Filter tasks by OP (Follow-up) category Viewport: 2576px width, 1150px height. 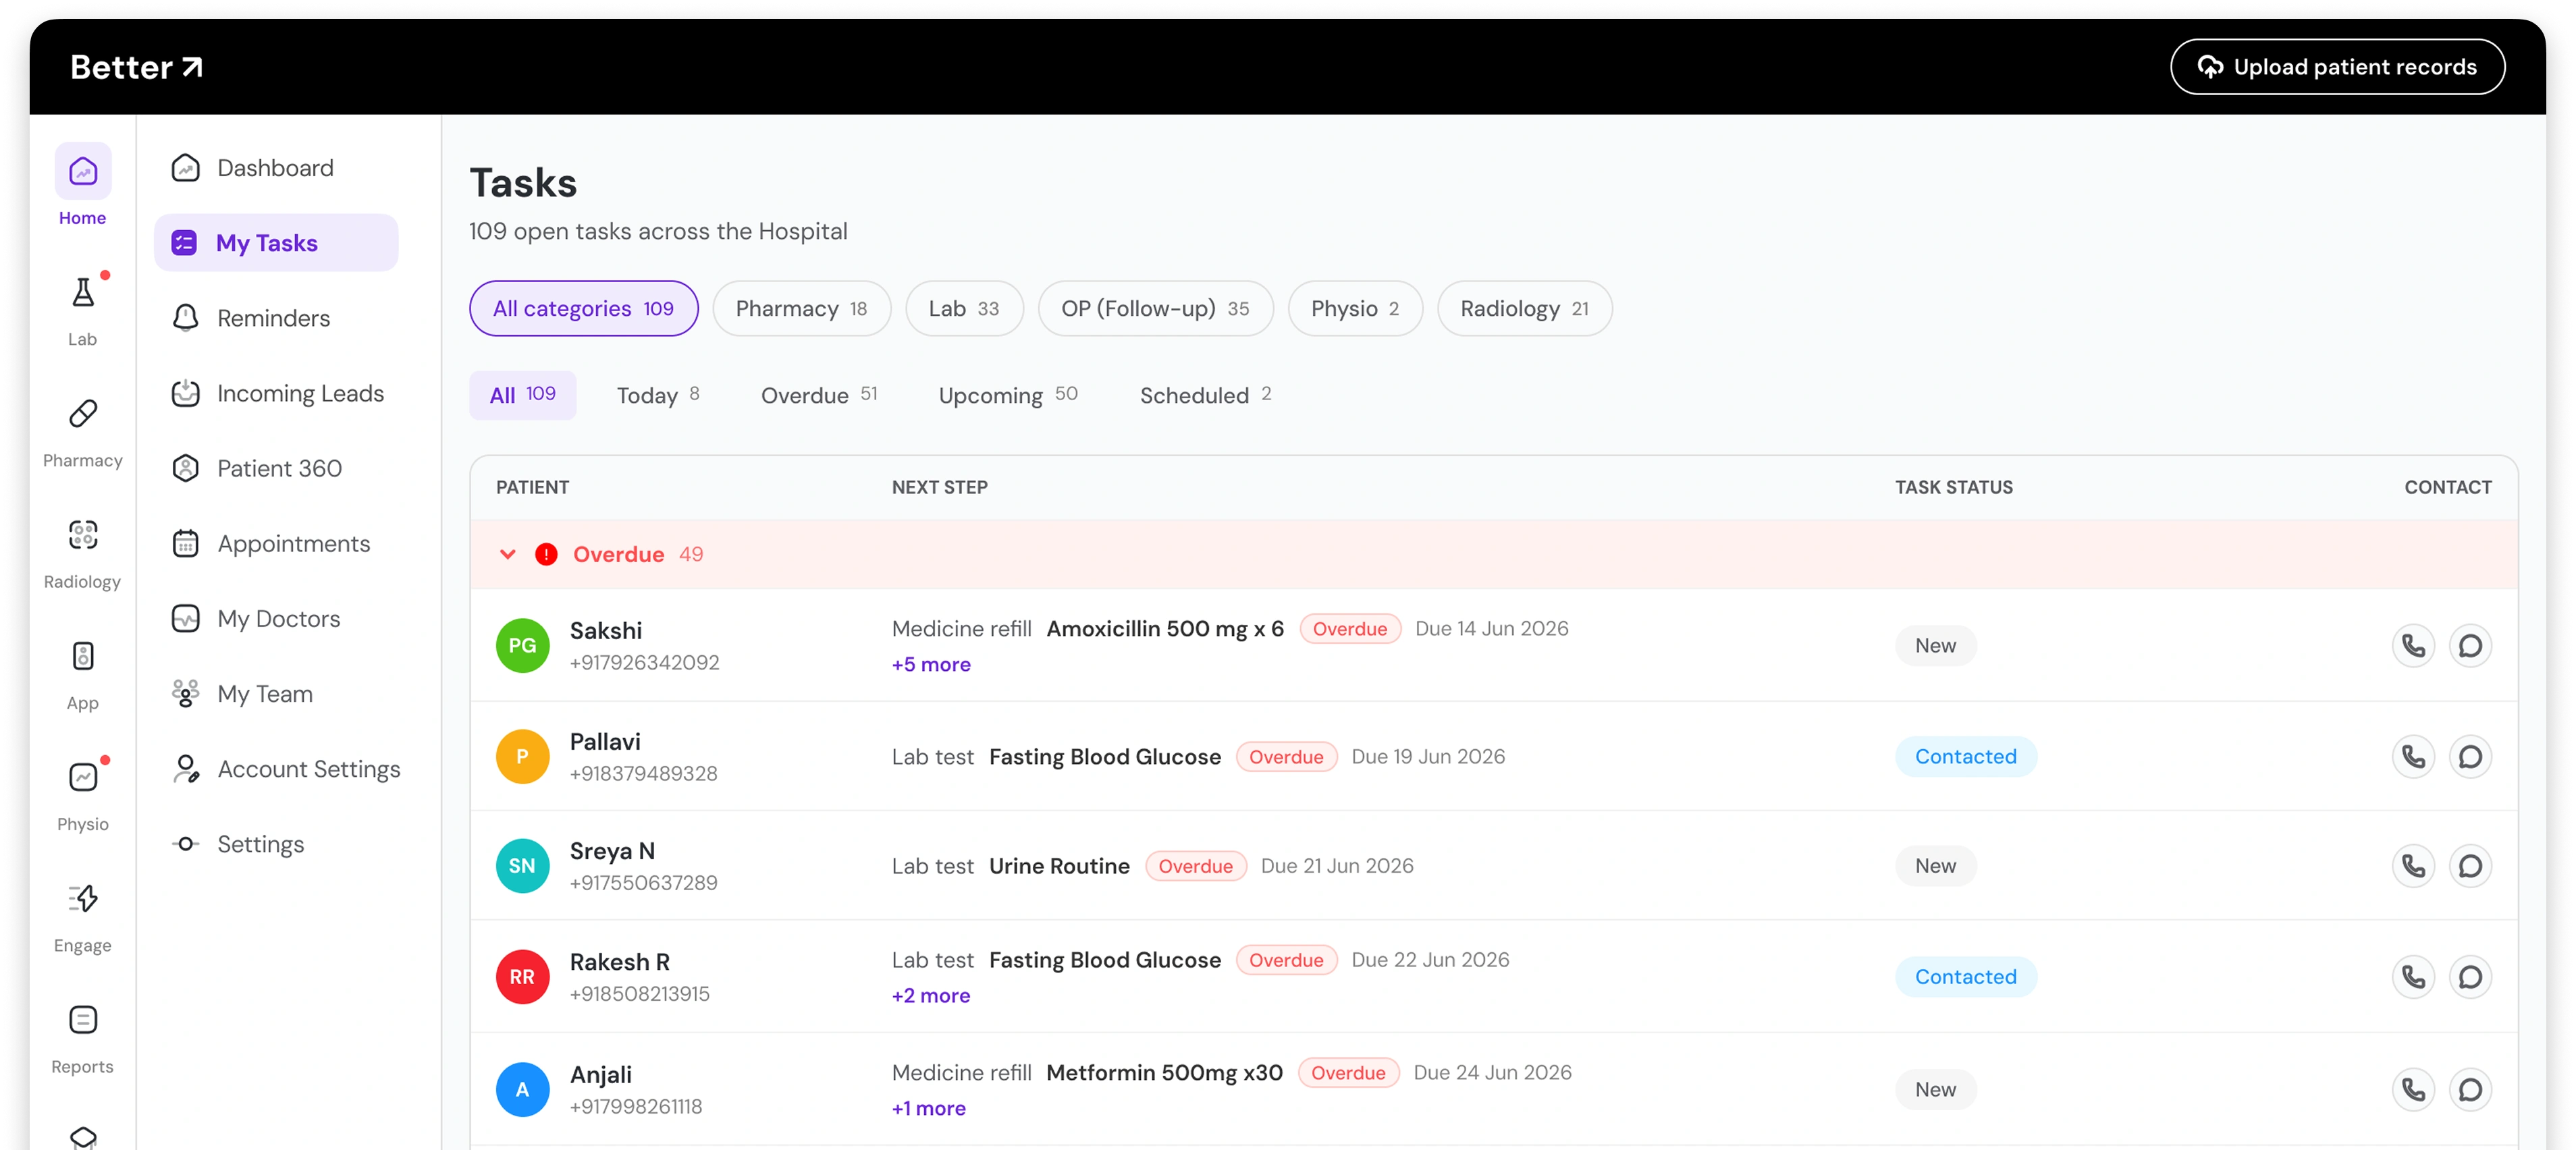pyautogui.click(x=1155, y=308)
